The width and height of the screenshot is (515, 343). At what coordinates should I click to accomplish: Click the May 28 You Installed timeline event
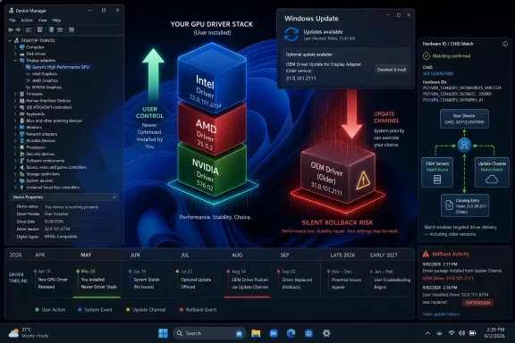(x=97, y=279)
